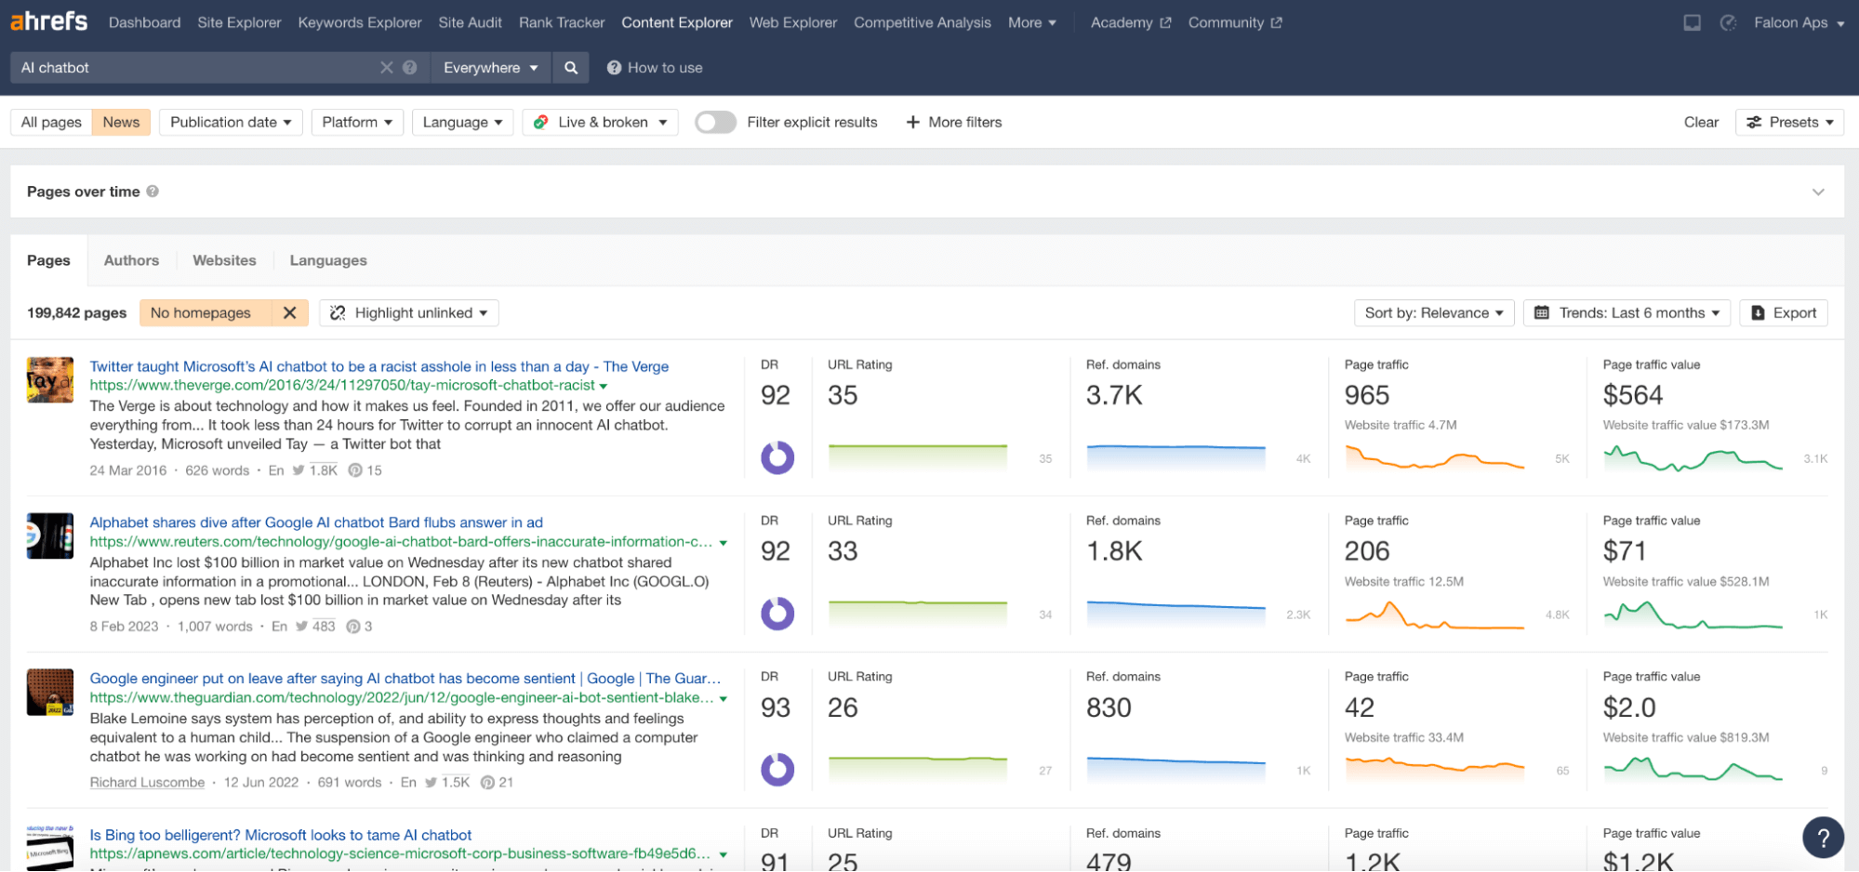Remove the No homepages filter via its X

[x=289, y=312]
